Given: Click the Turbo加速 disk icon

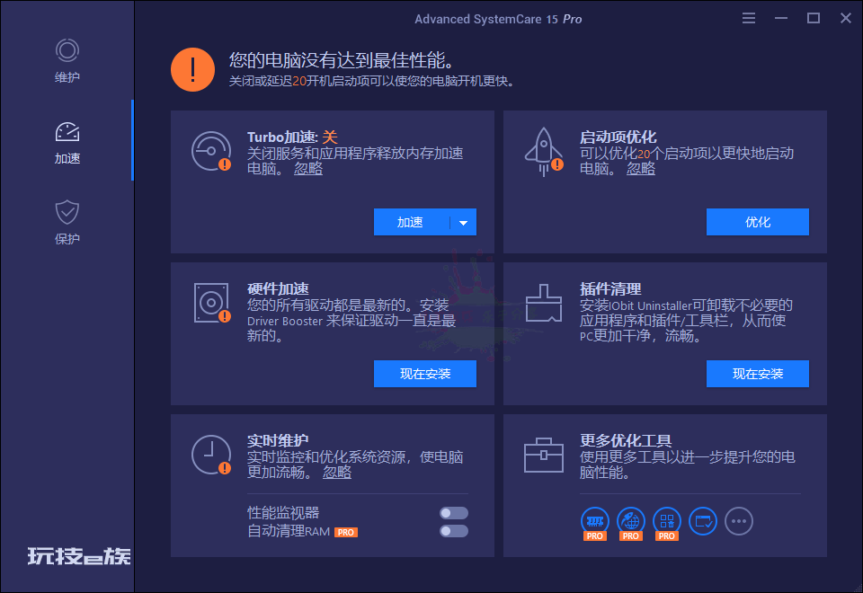Looking at the screenshot, I should (x=211, y=151).
